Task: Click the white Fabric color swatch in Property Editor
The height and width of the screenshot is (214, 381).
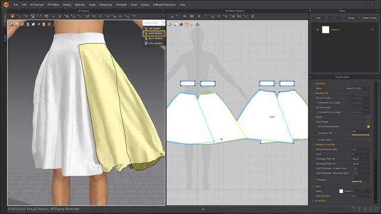Action: point(341,191)
